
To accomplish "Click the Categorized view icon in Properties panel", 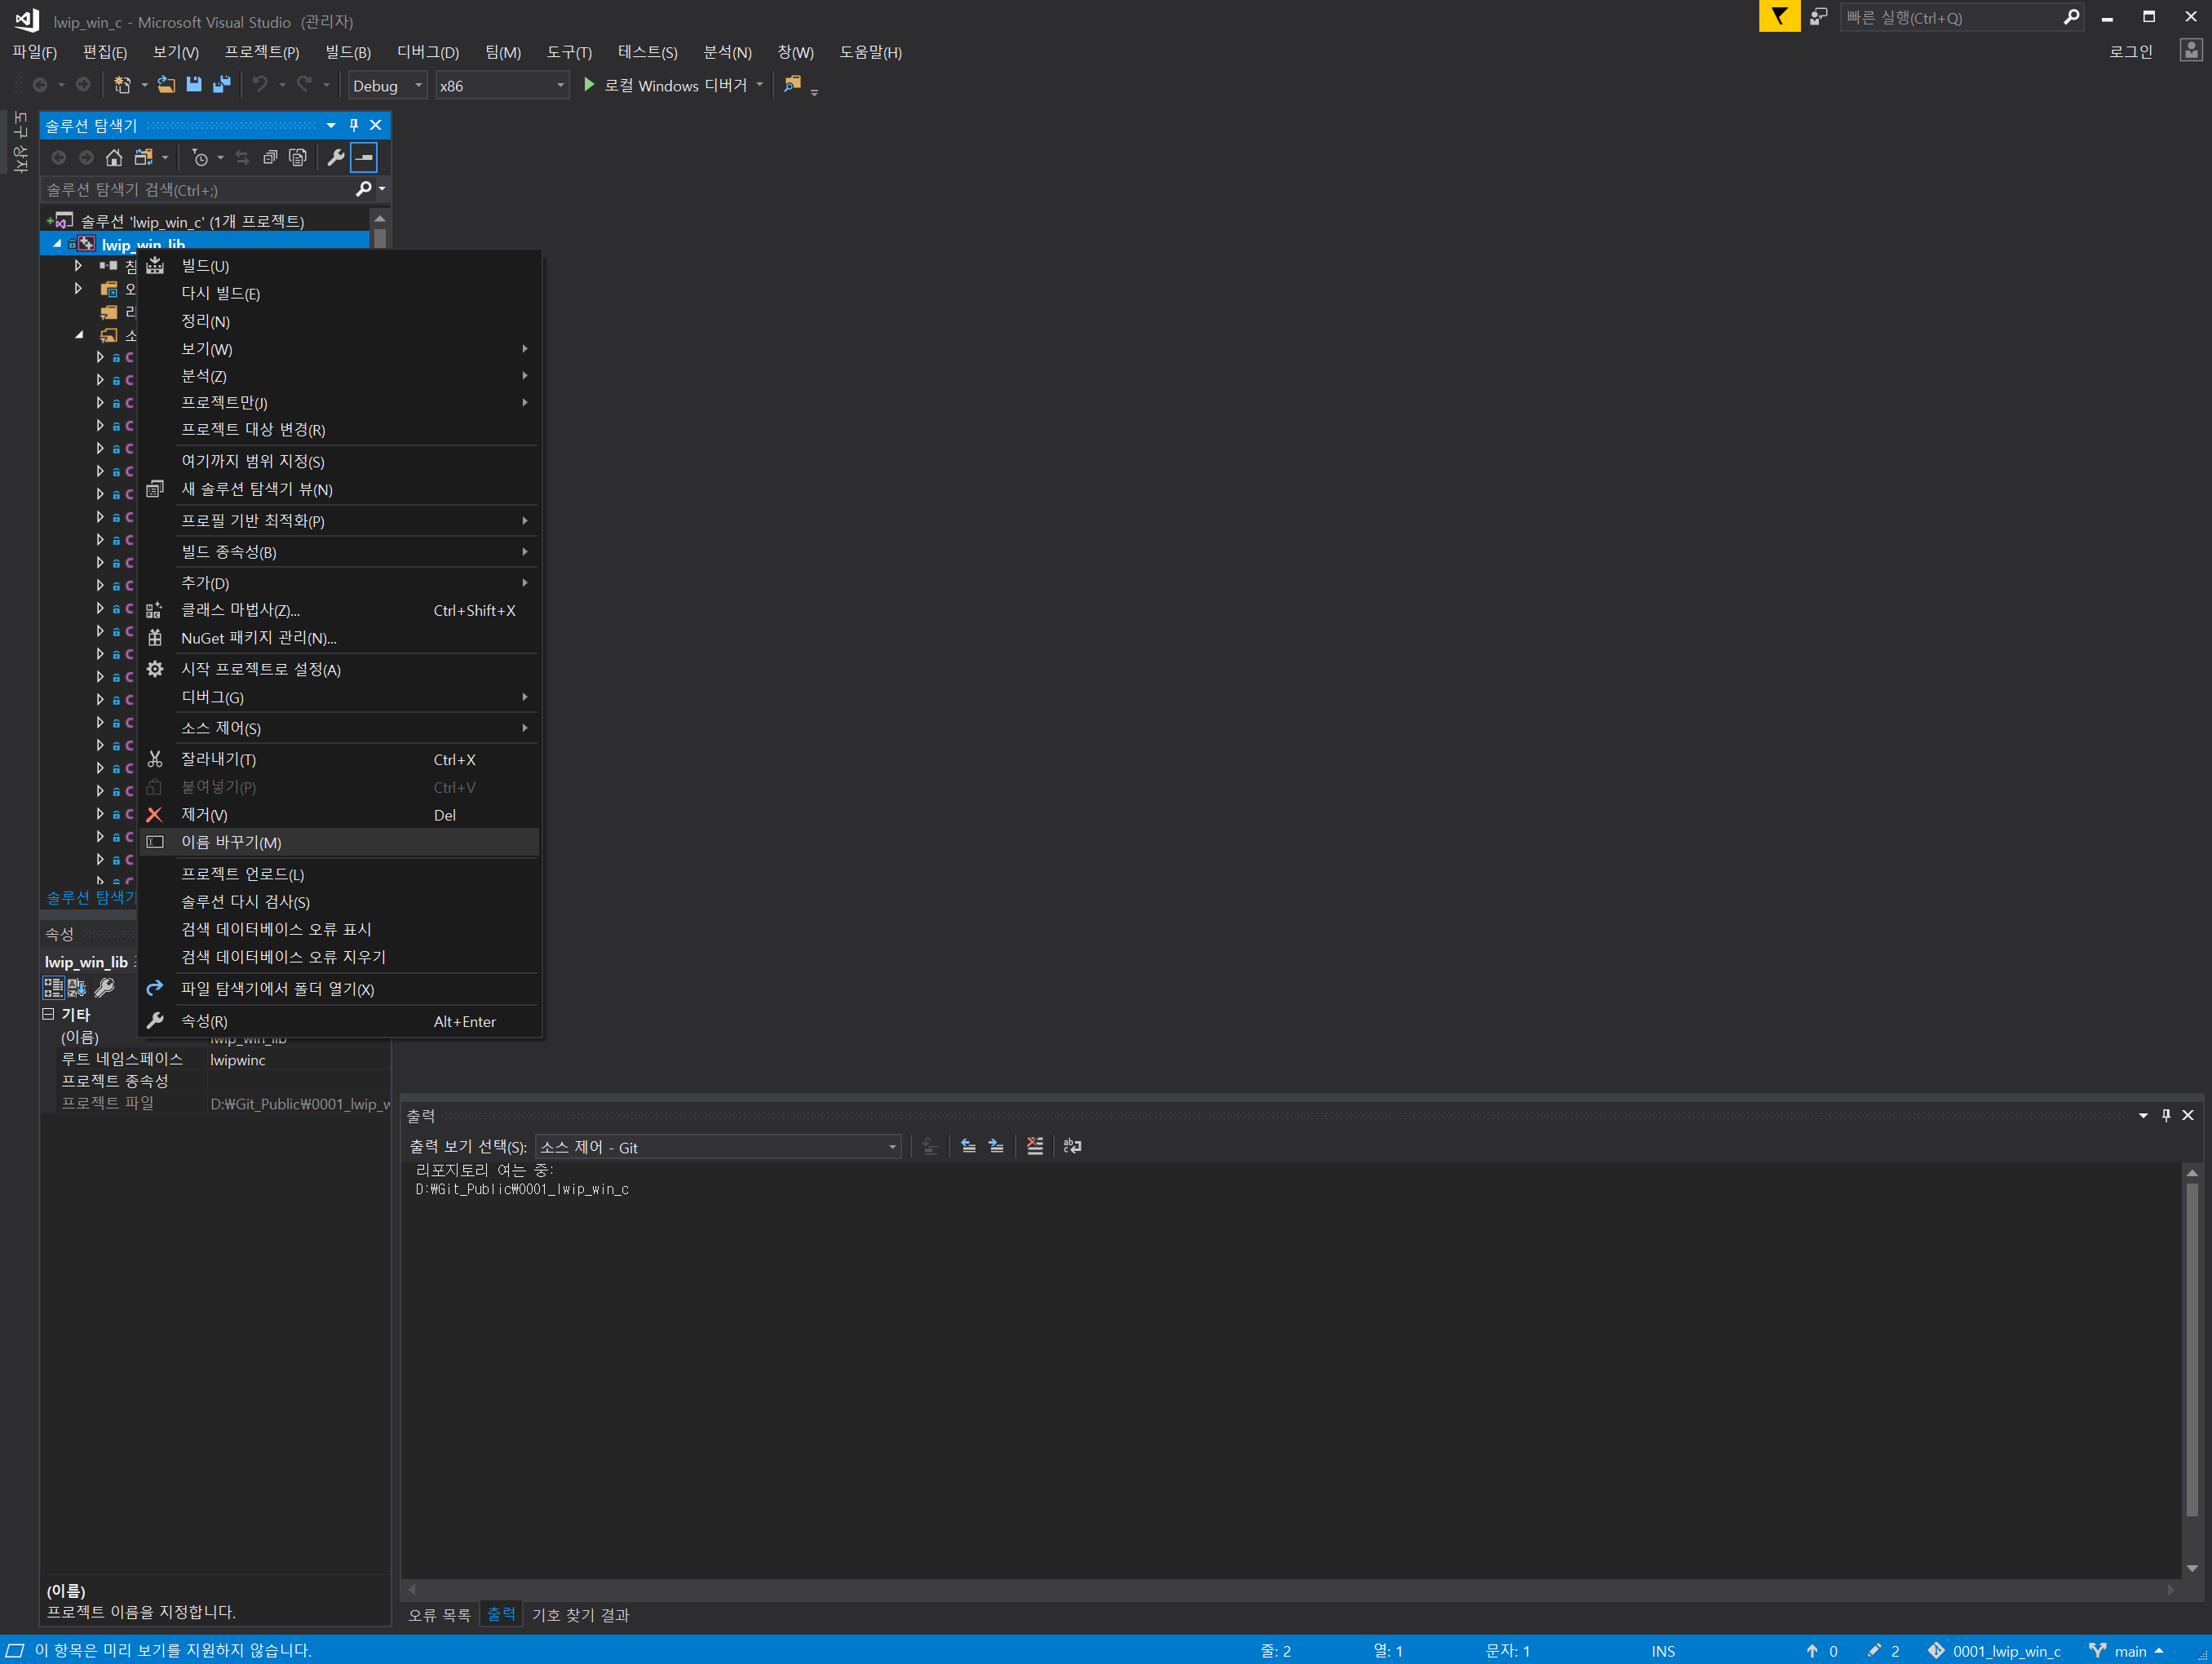I will click(x=53, y=988).
